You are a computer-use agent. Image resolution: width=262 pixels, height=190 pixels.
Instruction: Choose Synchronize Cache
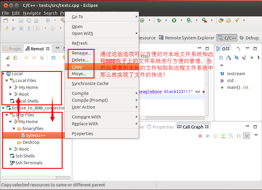point(102,84)
